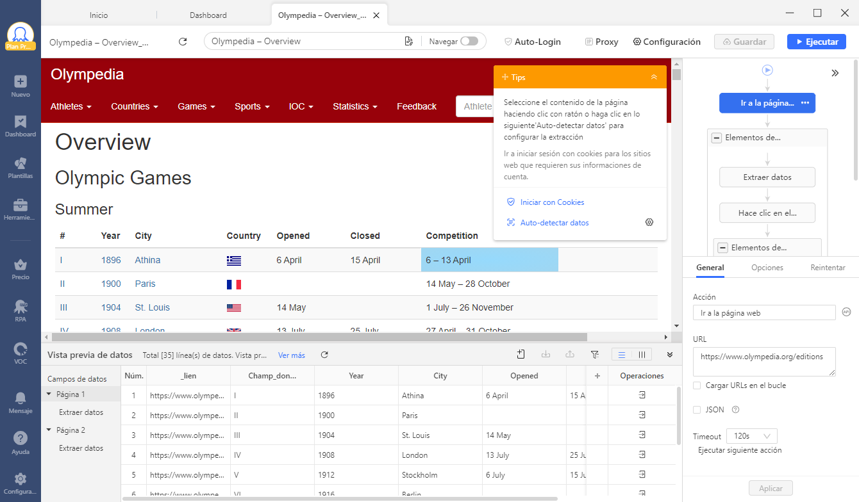
Task: Collapse the Tips panel chevron
Action: [654, 77]
